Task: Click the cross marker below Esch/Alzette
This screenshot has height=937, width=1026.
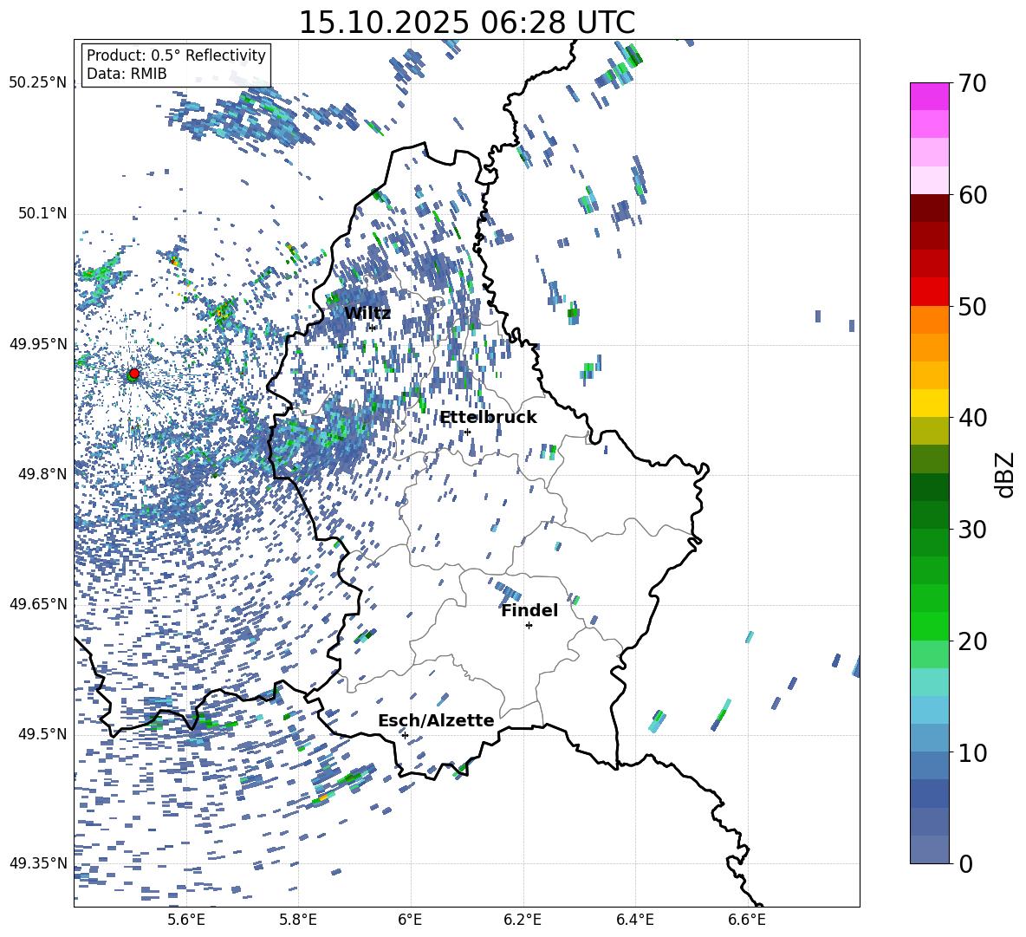Action: click(405, 735)
